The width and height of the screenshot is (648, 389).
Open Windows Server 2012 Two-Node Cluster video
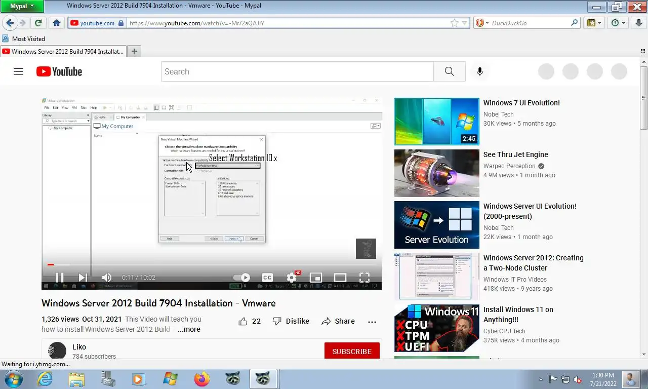pos(534,263)
